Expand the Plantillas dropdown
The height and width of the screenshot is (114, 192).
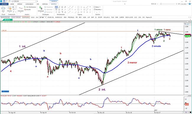pyautogui.click(x=98, y=9)
